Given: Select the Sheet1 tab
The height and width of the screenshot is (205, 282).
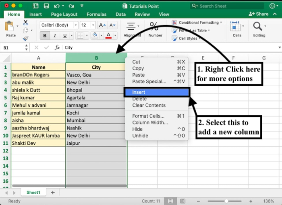Looking at the screenshot, I should click(x=33, y=193).
